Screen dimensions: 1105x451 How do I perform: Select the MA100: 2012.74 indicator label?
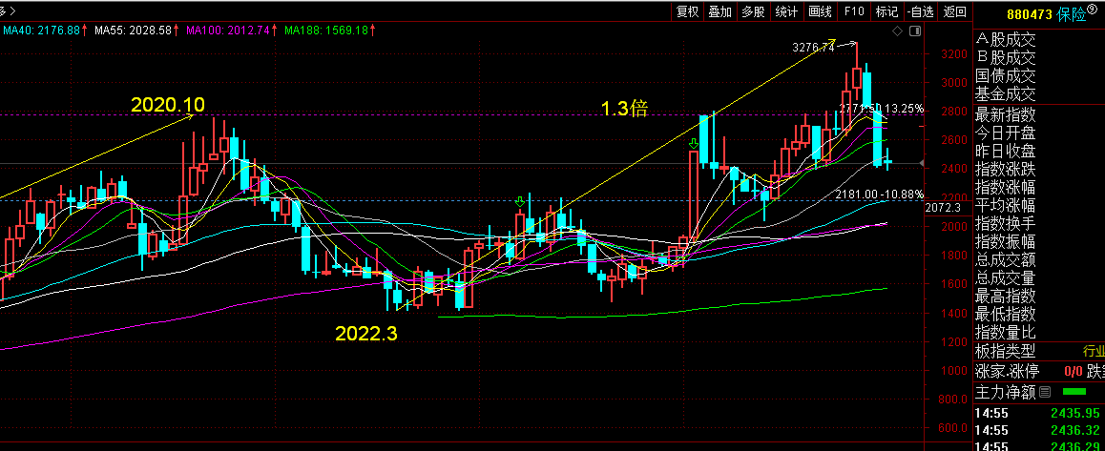tap(231, 31)
